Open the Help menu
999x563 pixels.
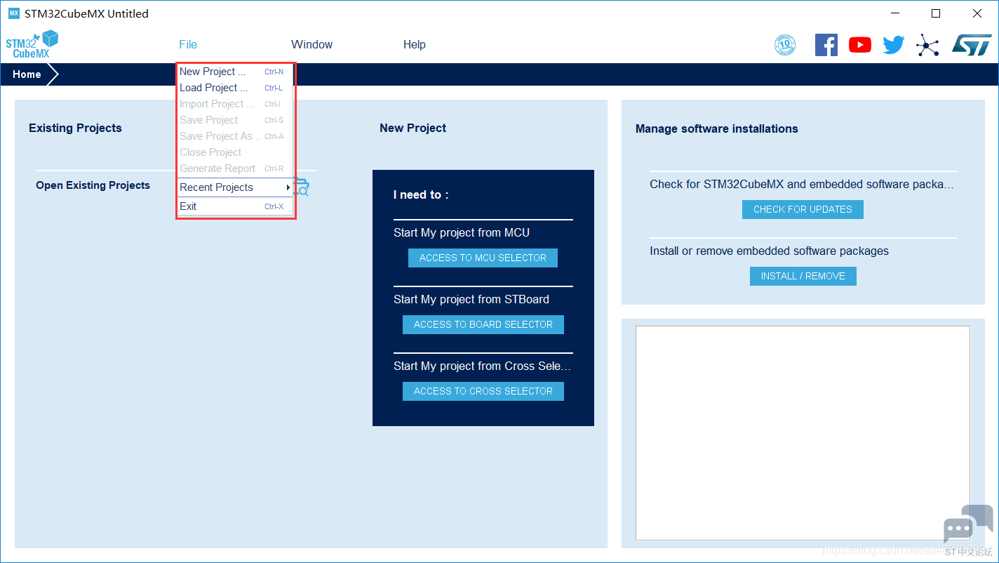tap(415, 44)
